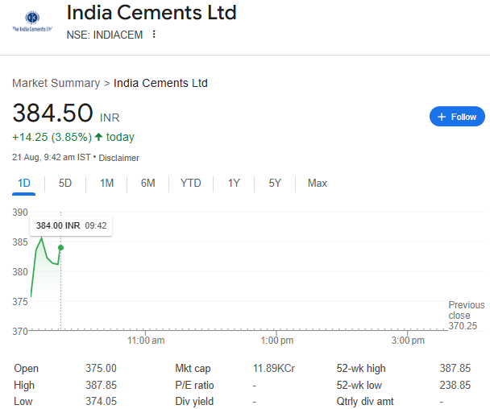The width and height of the screenshot is (490, 409).
Task: Click the Previous close 370.25 label
Action: coord(467,316)
